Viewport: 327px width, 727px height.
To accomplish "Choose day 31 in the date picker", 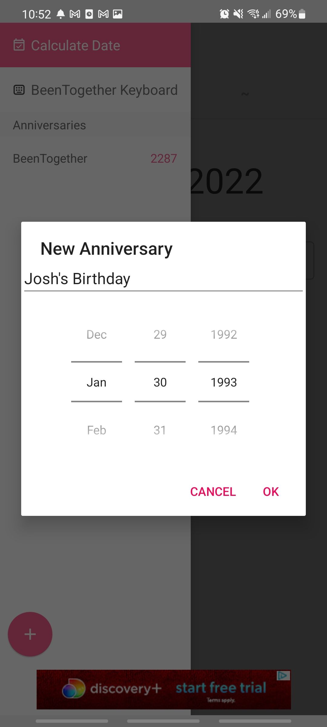I will click(160, 430).
